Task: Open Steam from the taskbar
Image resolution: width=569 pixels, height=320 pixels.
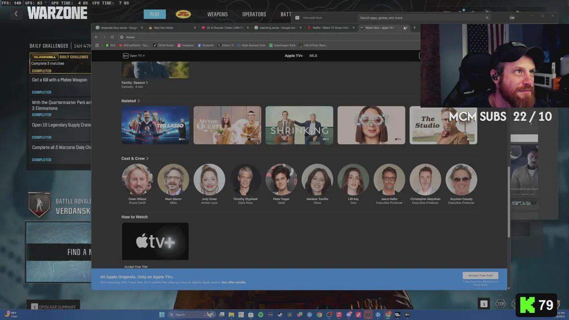Action: 280,315
